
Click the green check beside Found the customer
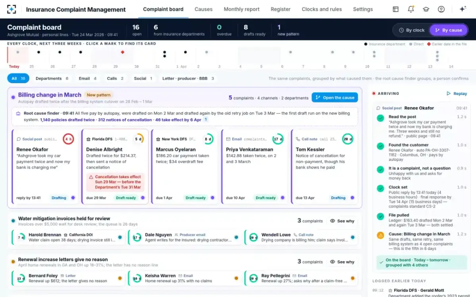point(380,146)
